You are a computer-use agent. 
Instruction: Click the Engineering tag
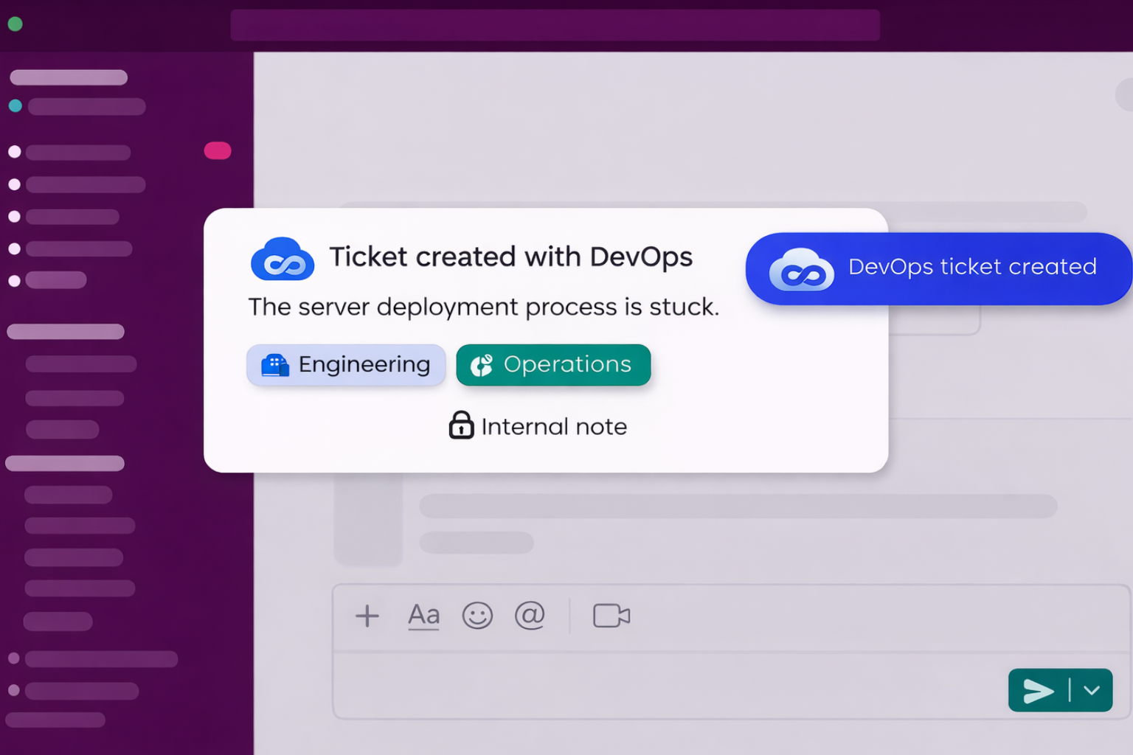click(346, 365)
